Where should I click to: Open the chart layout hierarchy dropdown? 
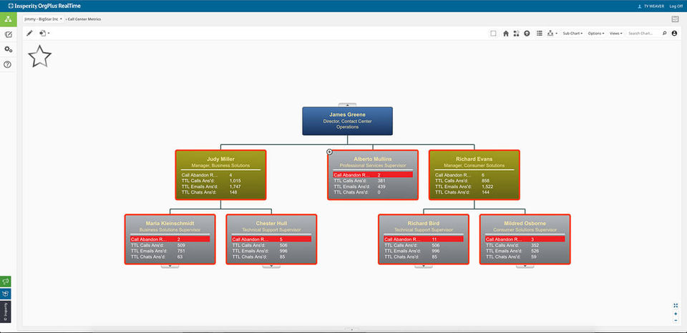[552, 34]
